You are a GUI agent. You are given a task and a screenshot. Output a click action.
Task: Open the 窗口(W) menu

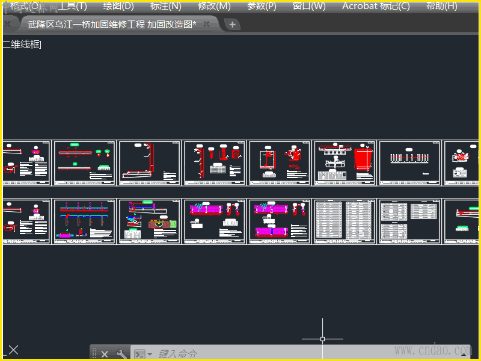click(x=309, y=6)
